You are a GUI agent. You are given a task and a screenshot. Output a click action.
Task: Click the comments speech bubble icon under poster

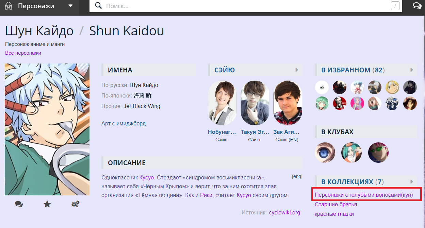coord(19,204)
